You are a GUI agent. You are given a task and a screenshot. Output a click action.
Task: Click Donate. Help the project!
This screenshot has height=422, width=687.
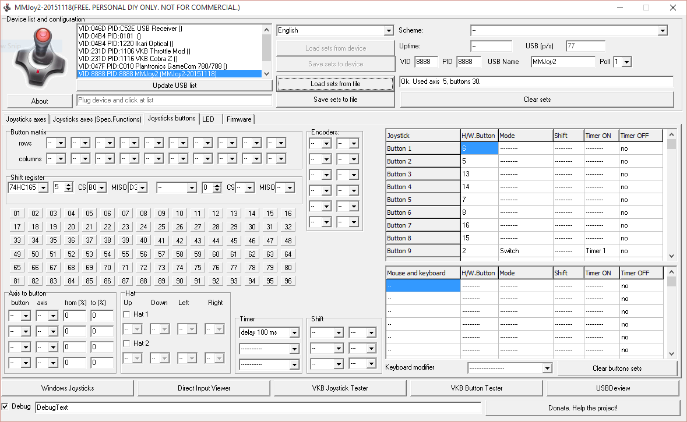click(584, 407)
